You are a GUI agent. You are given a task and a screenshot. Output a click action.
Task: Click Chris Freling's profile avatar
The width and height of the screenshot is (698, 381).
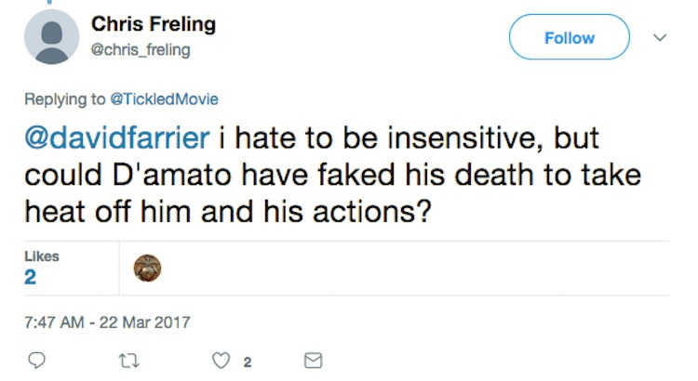(x=53, y=39)
